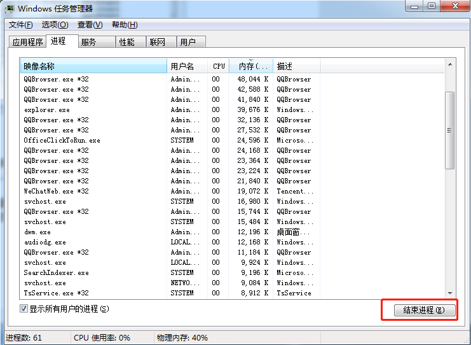
Task: Select the audiodg.exe process
Action: [x=232, y=242]
